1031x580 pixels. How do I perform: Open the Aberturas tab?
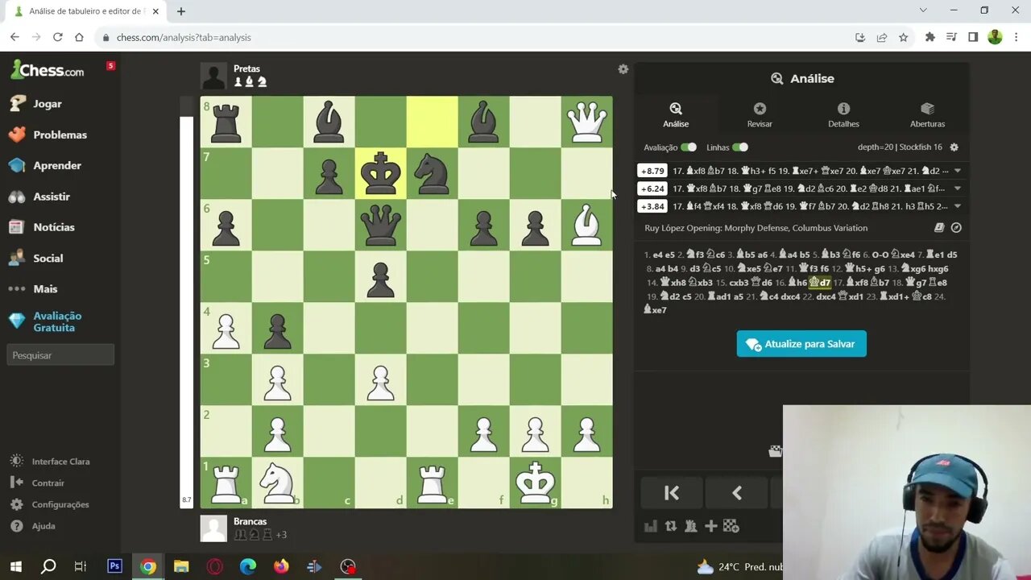pyautogui.click(x=927, y=114)
